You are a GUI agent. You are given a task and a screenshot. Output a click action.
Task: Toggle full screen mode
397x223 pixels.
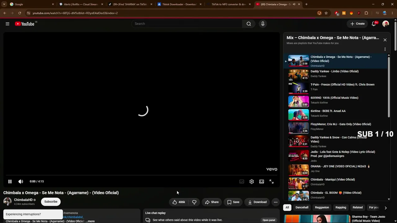[x=271, y=181]
